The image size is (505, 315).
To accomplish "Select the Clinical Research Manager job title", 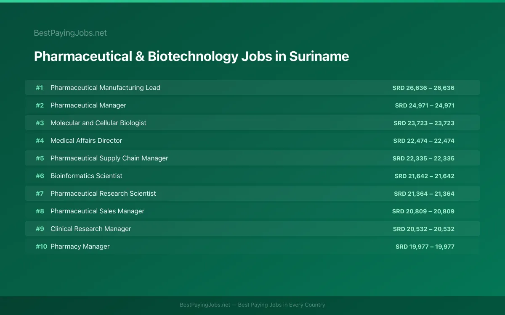I will [x=91, y=229].
